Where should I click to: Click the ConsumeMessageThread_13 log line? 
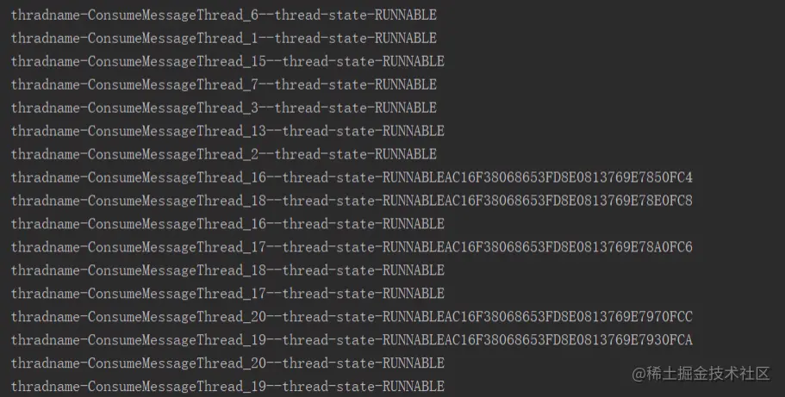[227, 131]
